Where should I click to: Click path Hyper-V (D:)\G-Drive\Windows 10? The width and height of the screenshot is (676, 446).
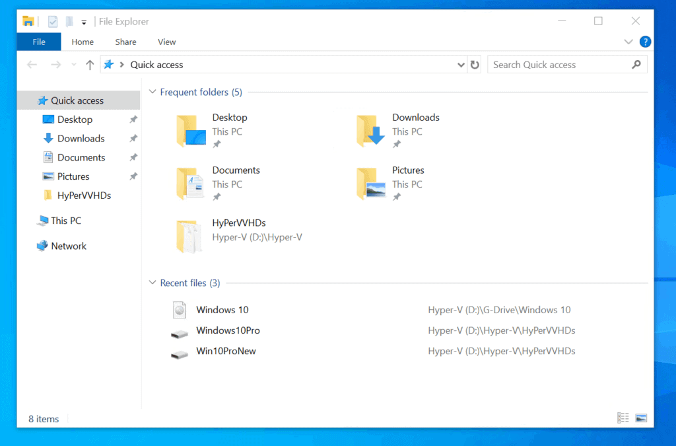click(x=499, y=310)
